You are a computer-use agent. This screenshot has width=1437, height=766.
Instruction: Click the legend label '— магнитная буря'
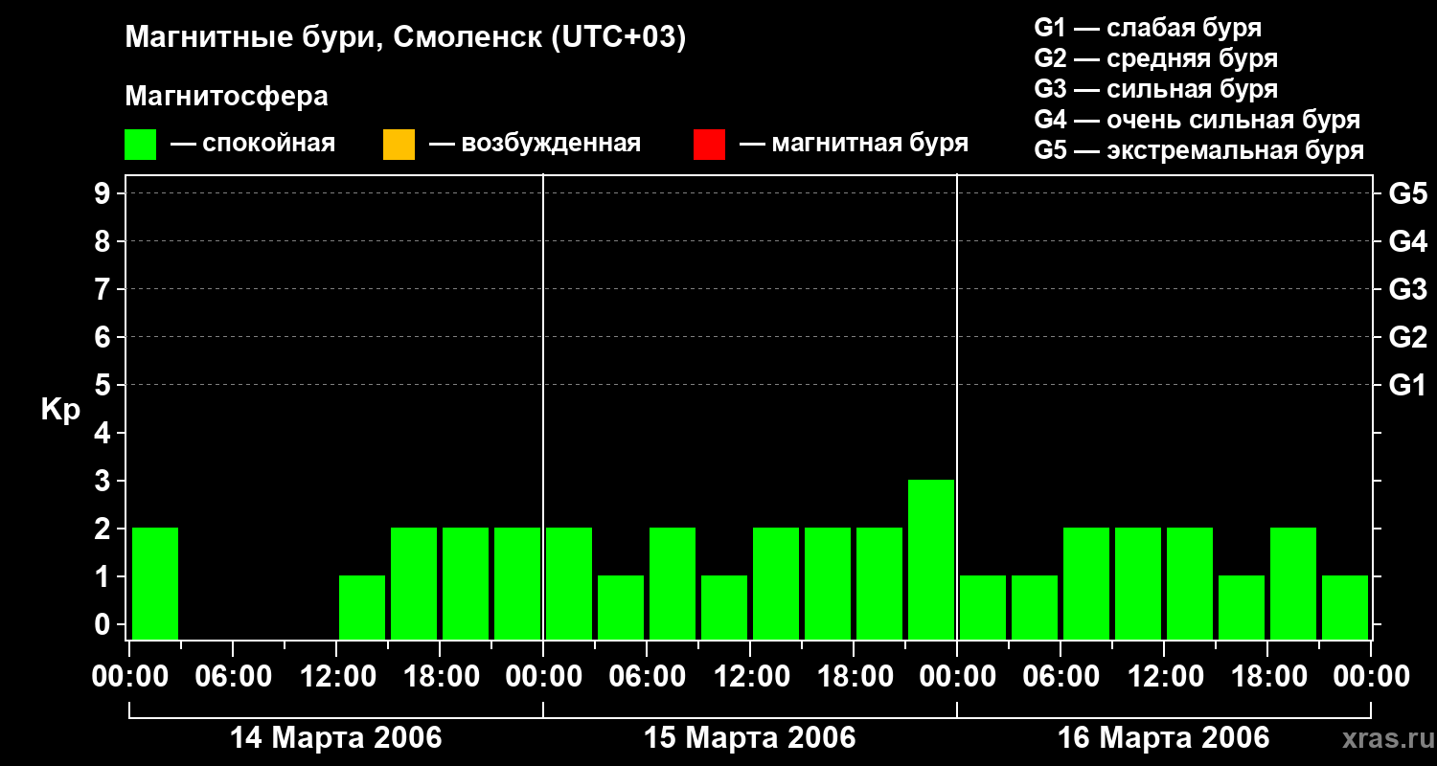(x=855, y=144)
